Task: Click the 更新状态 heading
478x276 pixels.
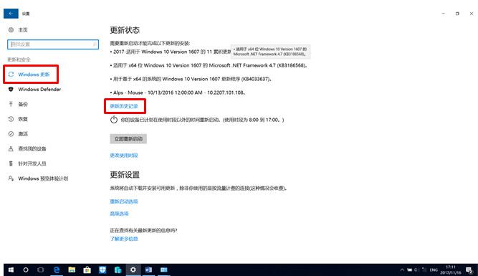Action: [125, 30]
